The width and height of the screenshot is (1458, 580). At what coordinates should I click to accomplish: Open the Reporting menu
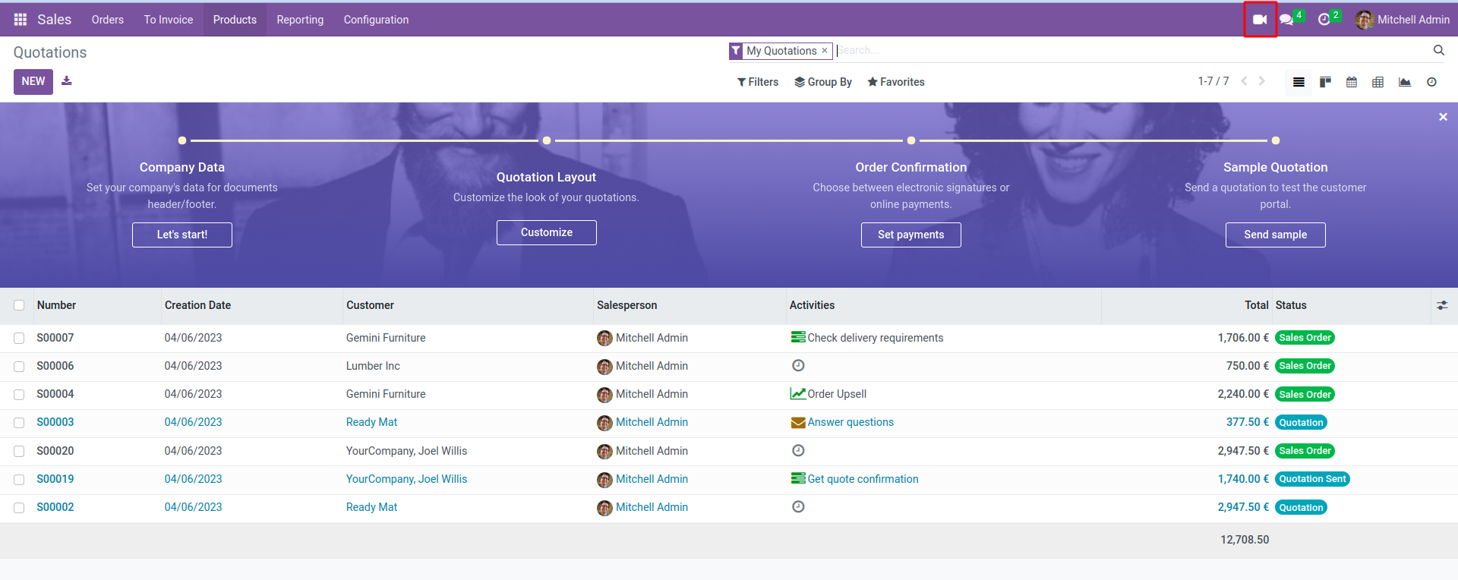(x=300, y=20)
